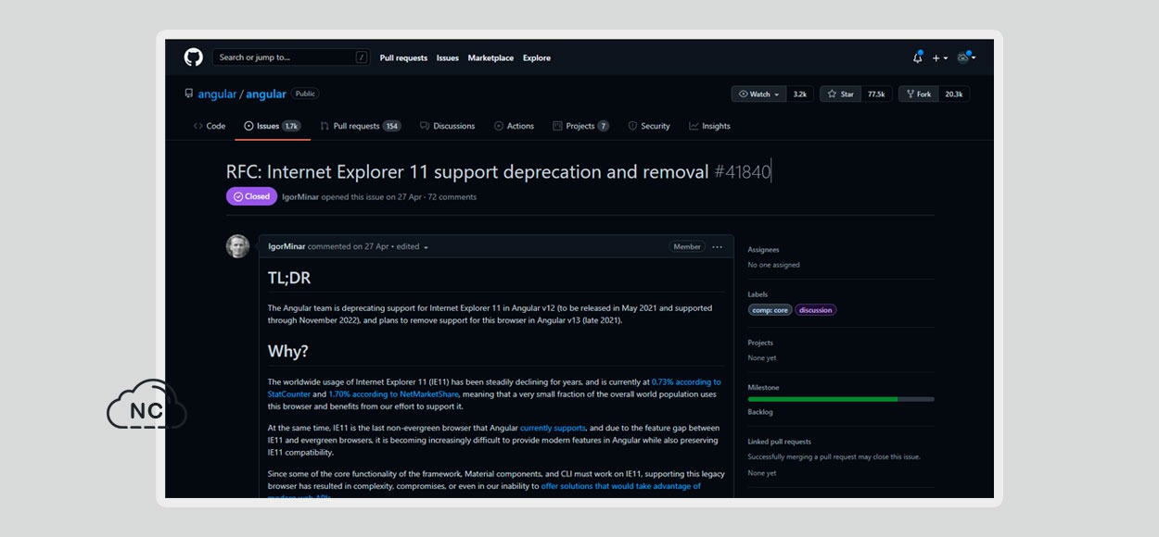Go to the GitHub homepage logo
This screenshot has width=1159, height=537.
[193, 57]
